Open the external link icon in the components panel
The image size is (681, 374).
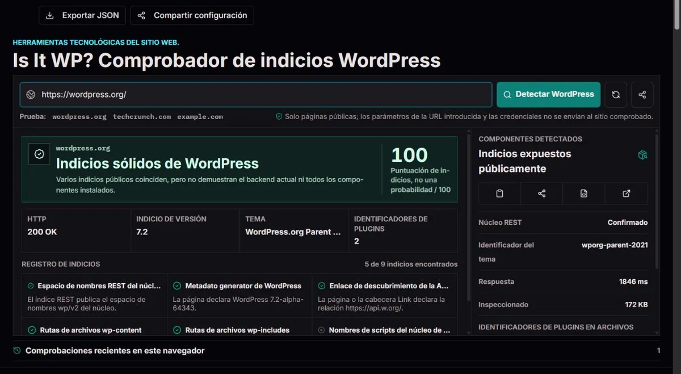(627, 194)
